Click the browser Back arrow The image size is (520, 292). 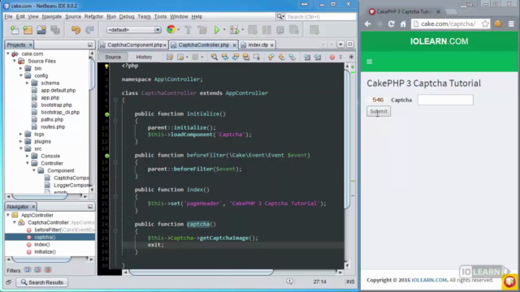click(x=368, y=24)
